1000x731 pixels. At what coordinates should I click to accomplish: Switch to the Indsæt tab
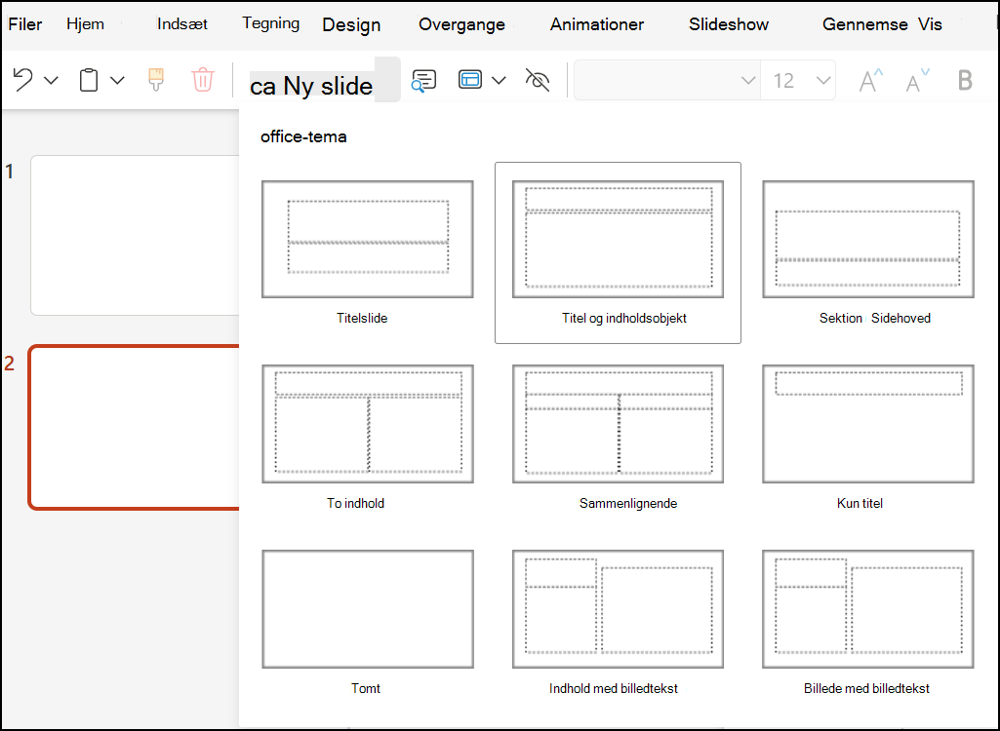tap(182, 24)
